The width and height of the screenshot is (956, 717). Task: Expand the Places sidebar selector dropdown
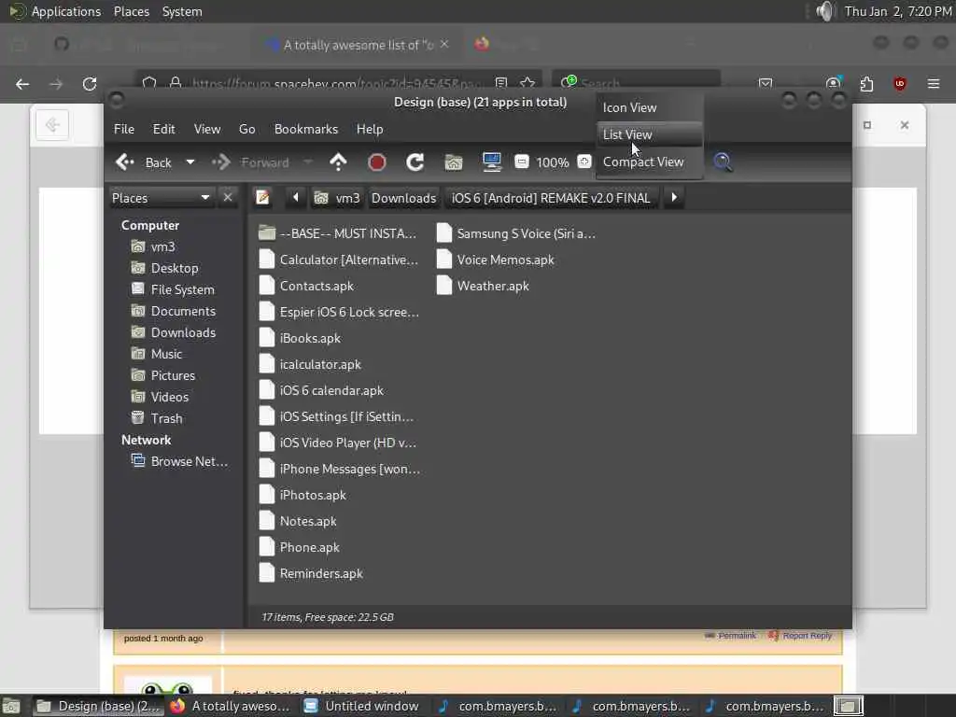tap(162, 198)
